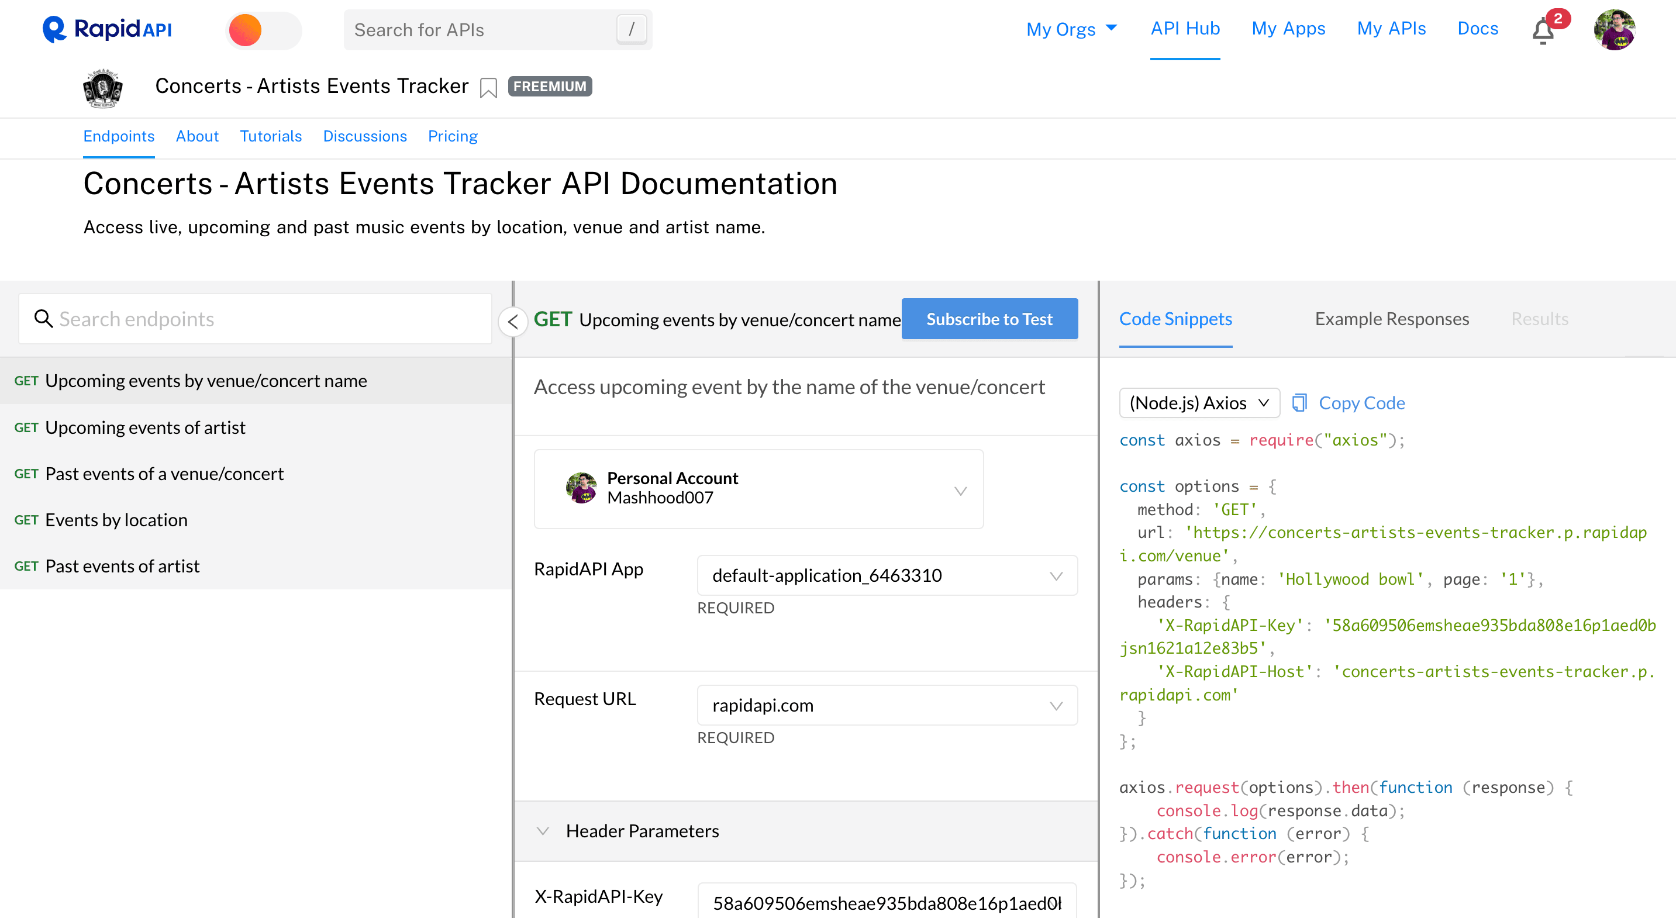Change the (Node.js) Axios language selector
The image size is (1676, 918).
coord(1199,403)
